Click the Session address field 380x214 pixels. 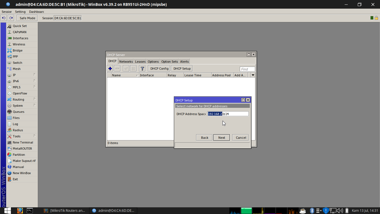[x=68, y=18]
